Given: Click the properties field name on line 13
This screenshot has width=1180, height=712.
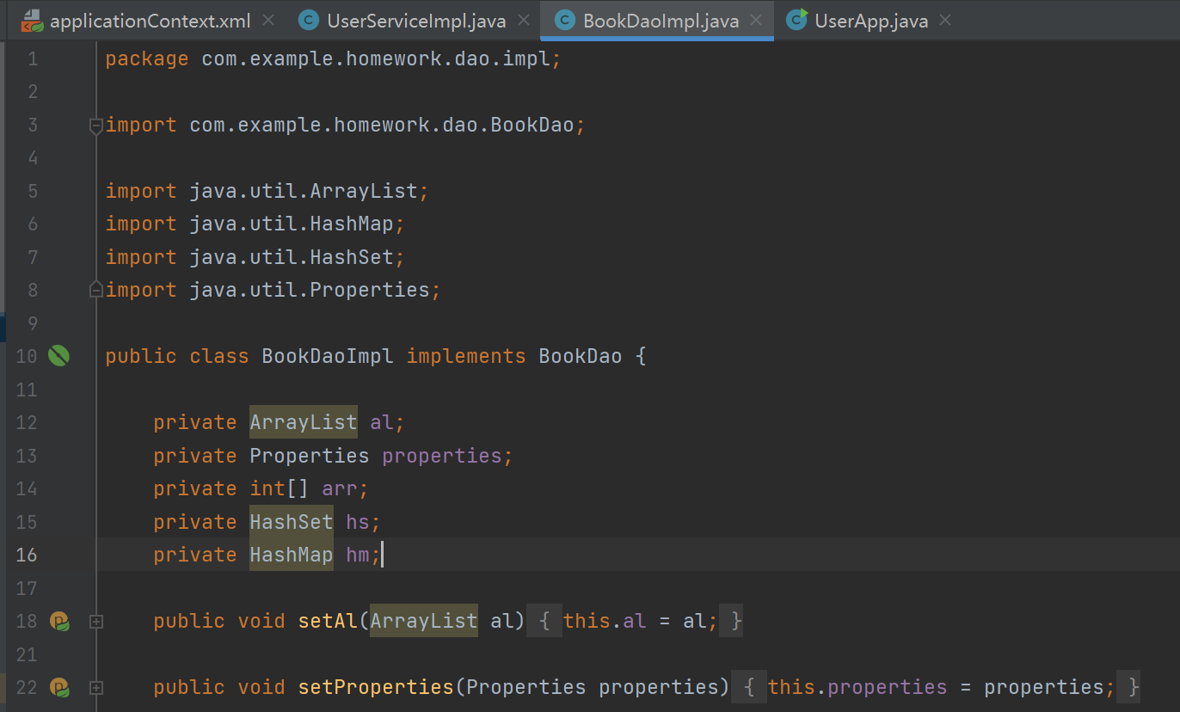Looking at the screenshot, I should [x=441, y=456].
